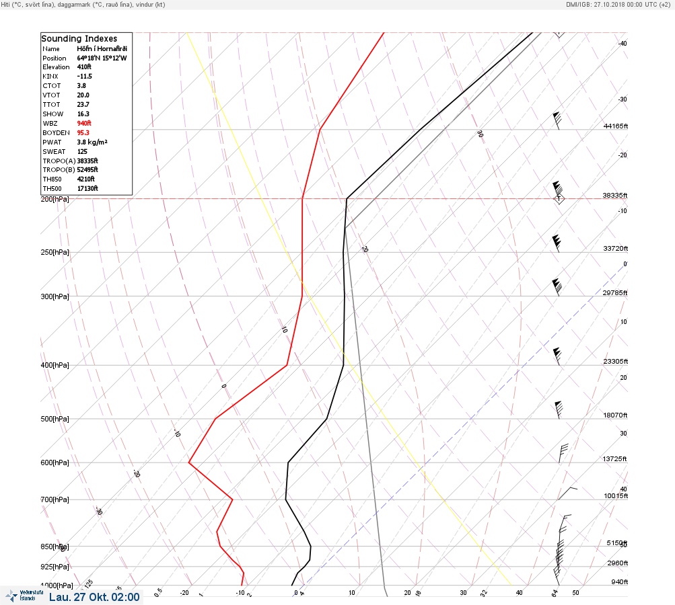Click the '700[hPa]' pressure label

point(55,499)
